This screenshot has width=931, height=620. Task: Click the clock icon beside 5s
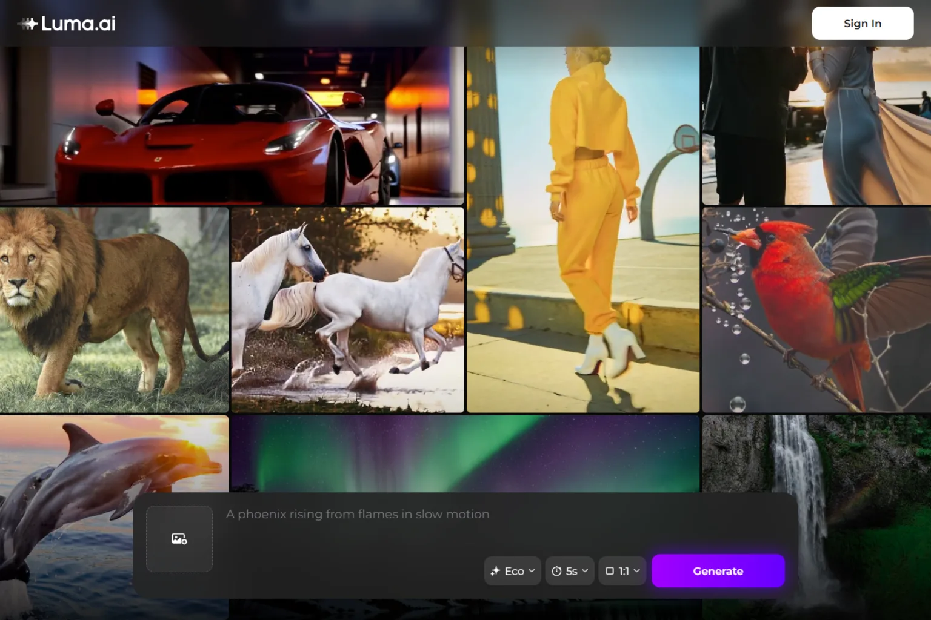pos(556,571)
